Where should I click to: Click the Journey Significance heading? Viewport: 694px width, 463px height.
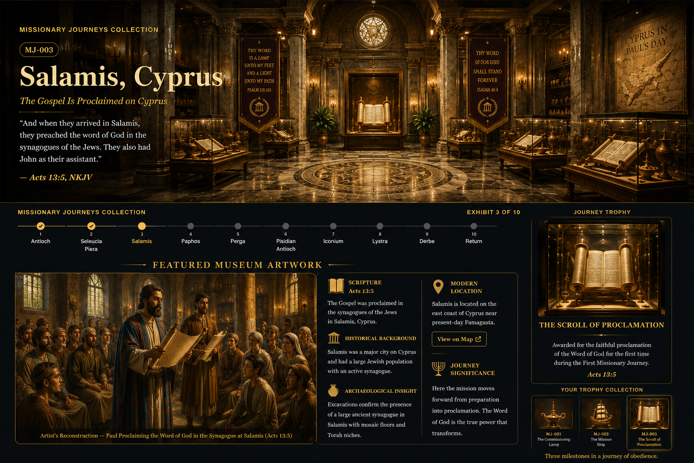tap(472, 369)
